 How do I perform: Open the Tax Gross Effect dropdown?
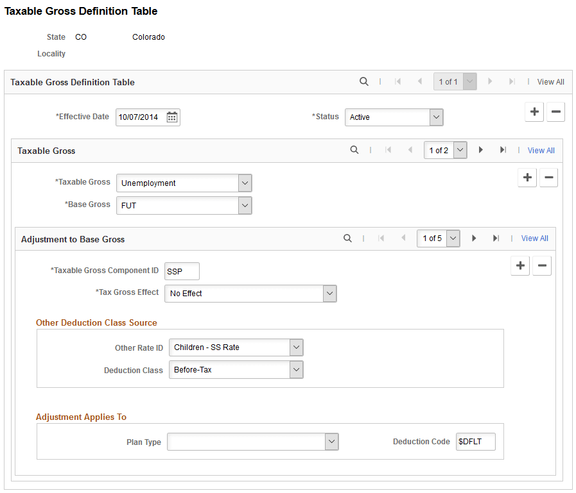pos(329,294)
